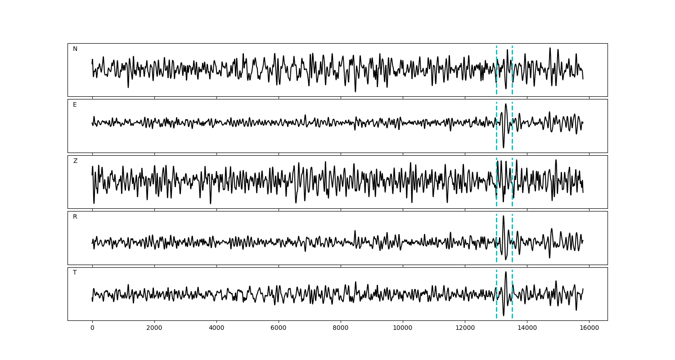The width and height of the screenshot is (675, 360).
Task: Click the 6000 x-axis tick label
Action: pyautogui.click(x=279, y=328)
